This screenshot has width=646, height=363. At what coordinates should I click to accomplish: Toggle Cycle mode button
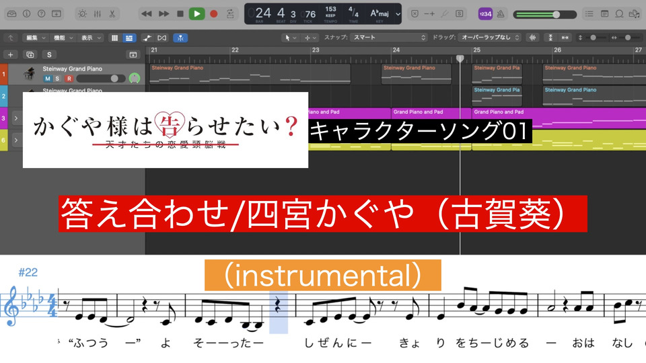coord(230,13)
